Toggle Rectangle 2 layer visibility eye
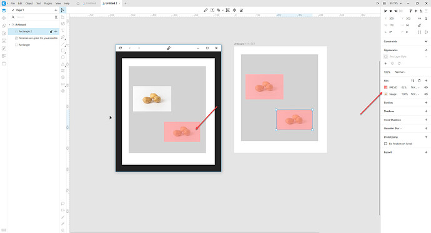Screen dimensions: 431x233 click(x=56, y=32)
